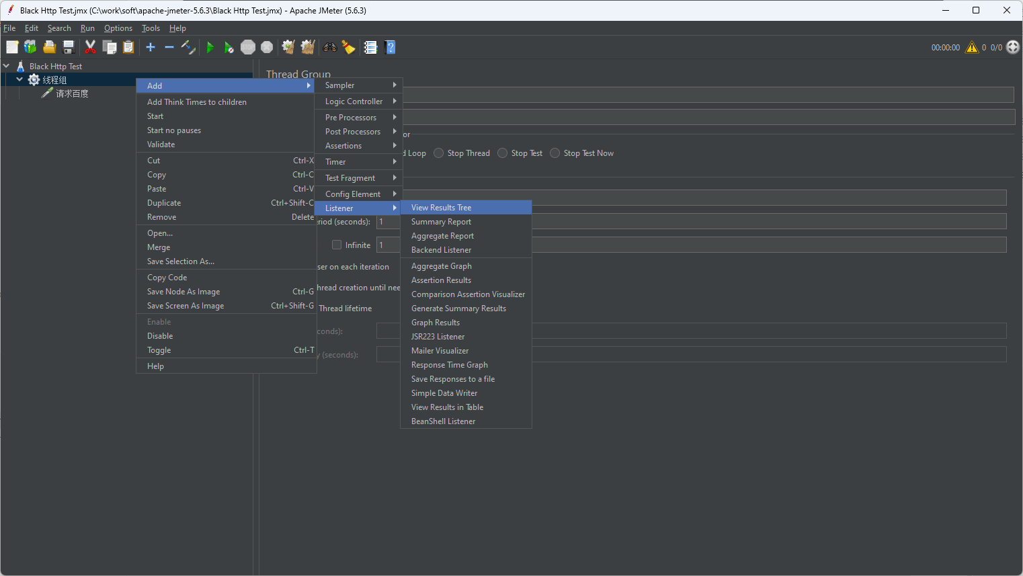This screenshot has height=576, width=1023.
Task: Expand the Logic Controller submenu
Action: [x=359, y=101]
